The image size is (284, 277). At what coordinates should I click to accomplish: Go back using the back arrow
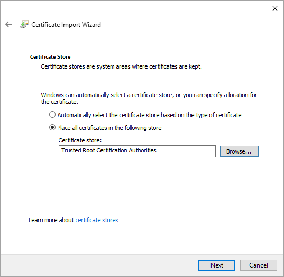(x=8, y=24)
